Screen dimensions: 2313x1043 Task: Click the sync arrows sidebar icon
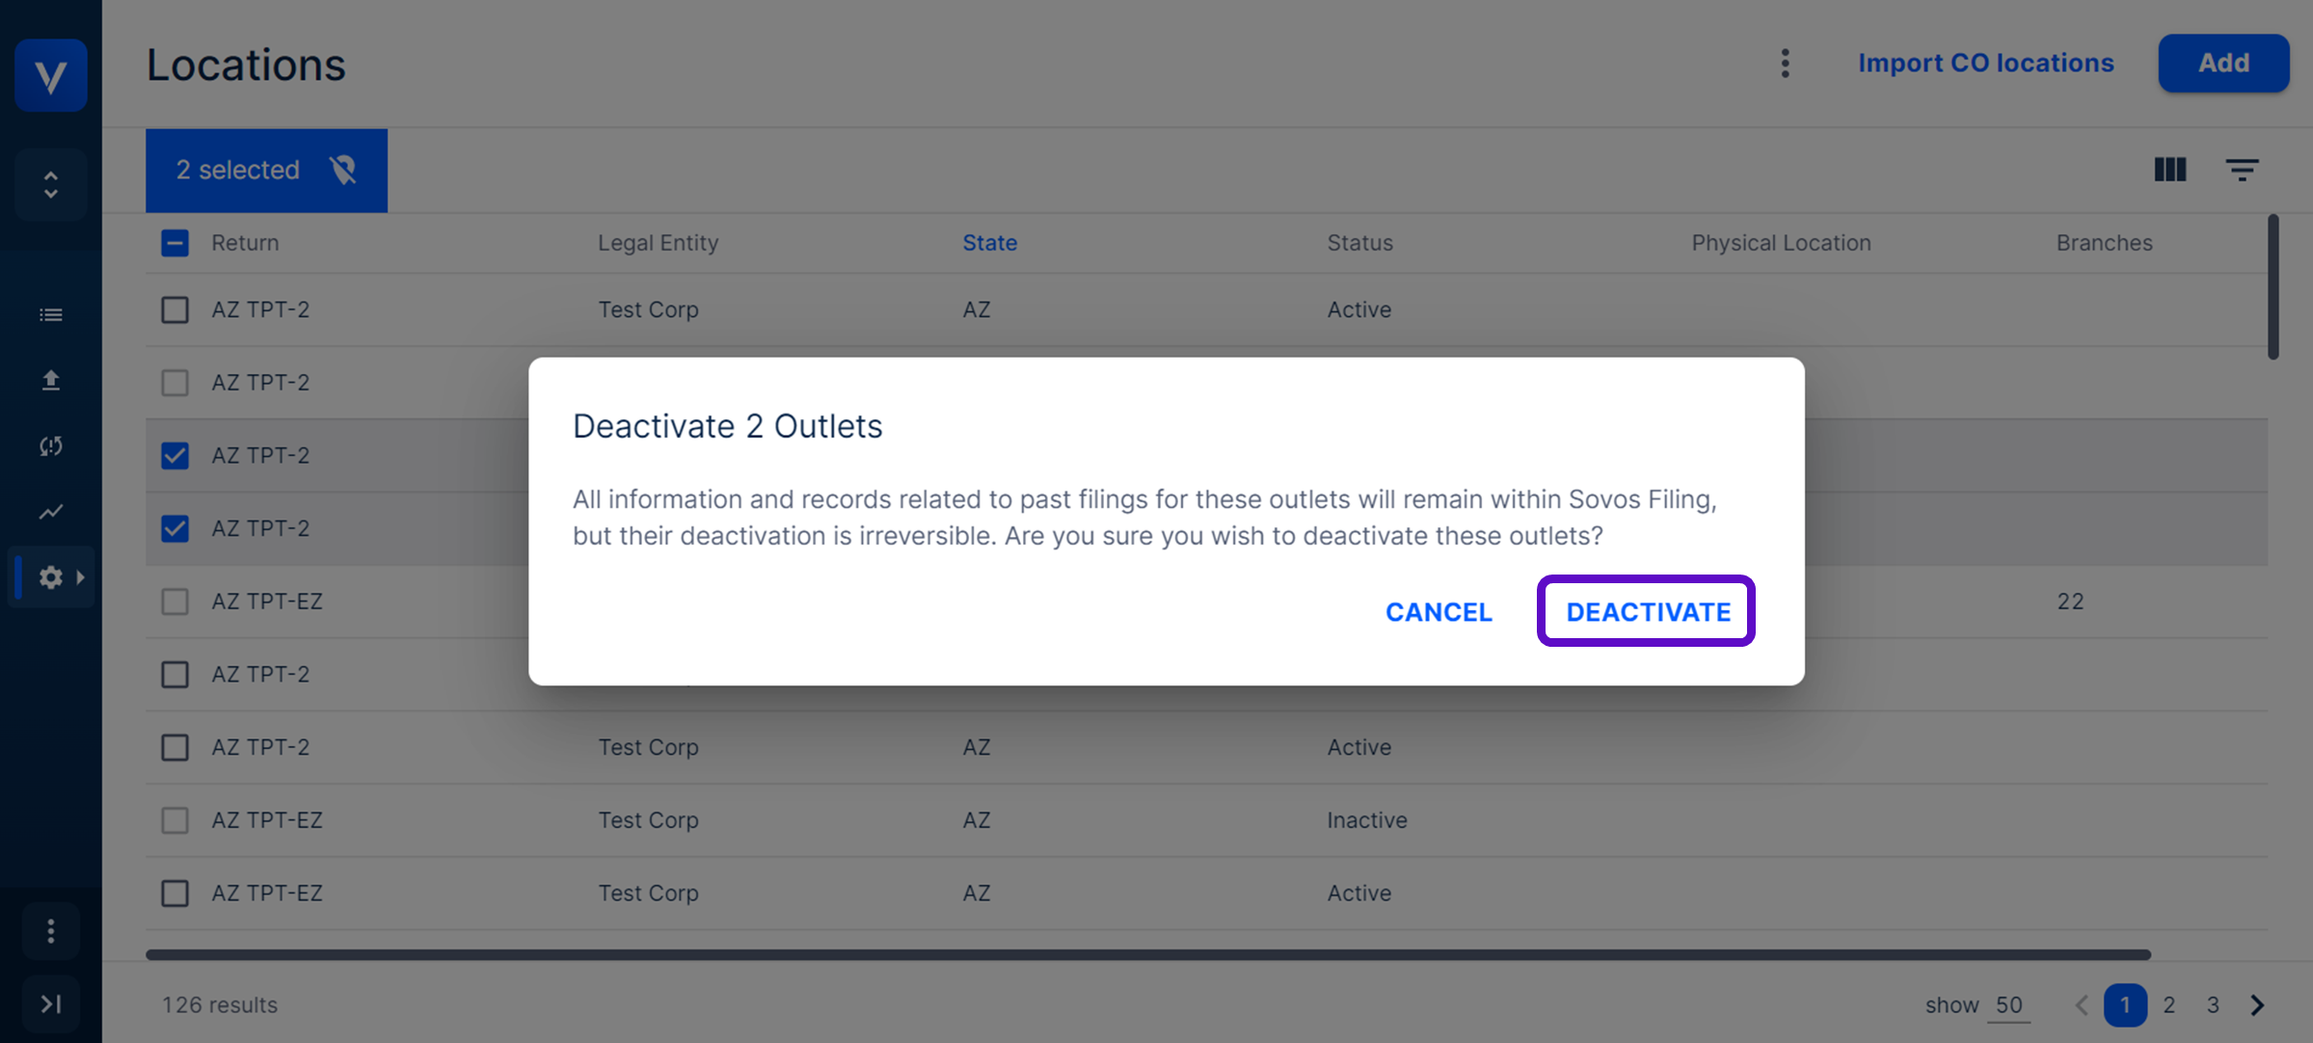pos(51,445)
